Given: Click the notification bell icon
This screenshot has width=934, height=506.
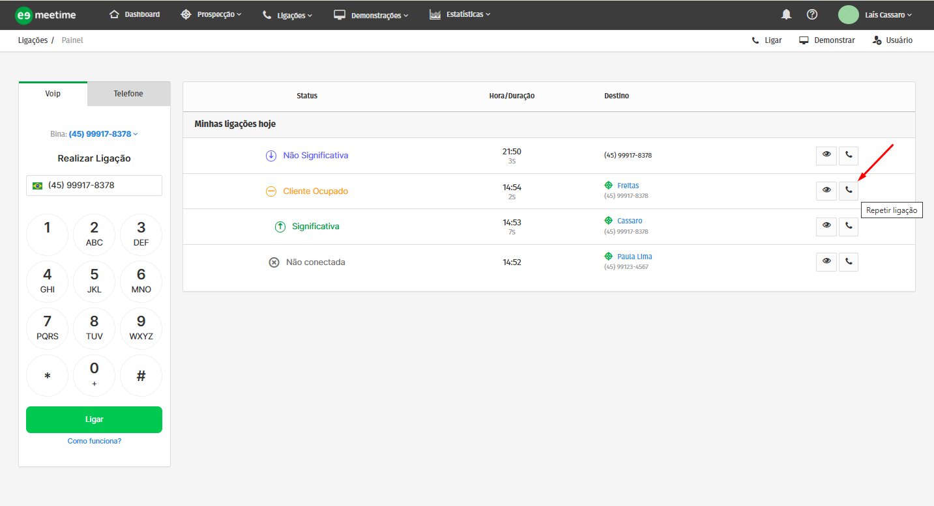Looking at the screenshot, I should (787, 14).
